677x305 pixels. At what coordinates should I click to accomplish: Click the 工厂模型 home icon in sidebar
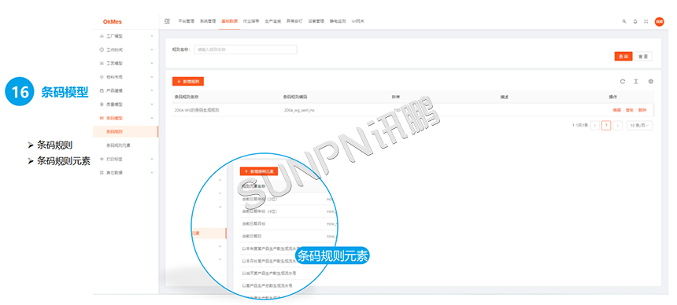102,36
